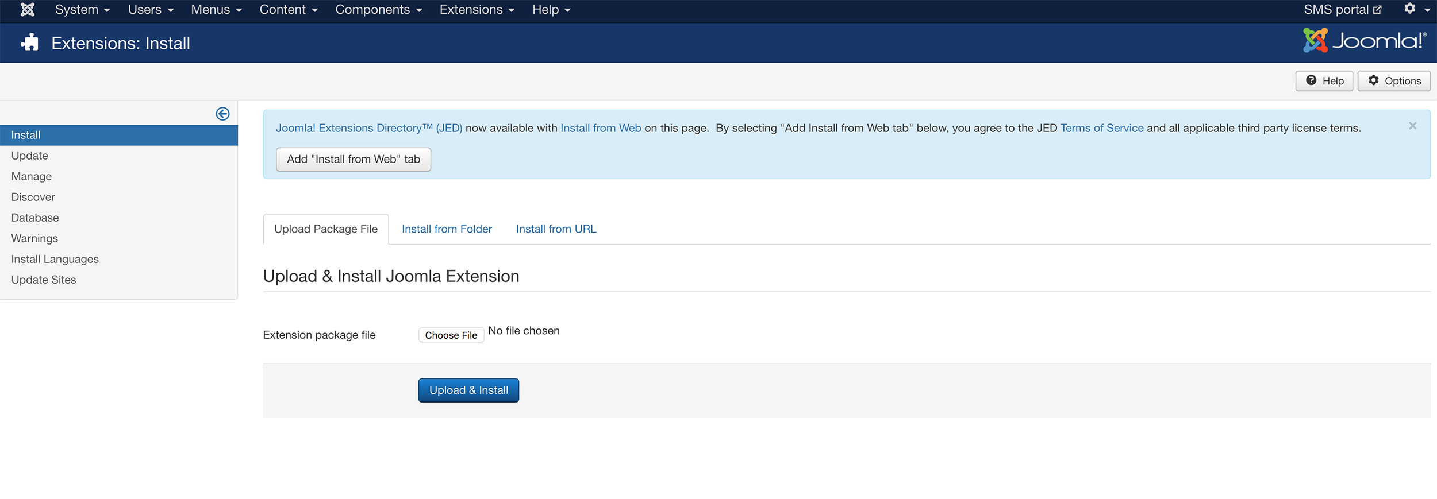1437x499 pixels.
Task: Visit the SMS portal site link
Action: (x=1342, y=10)
